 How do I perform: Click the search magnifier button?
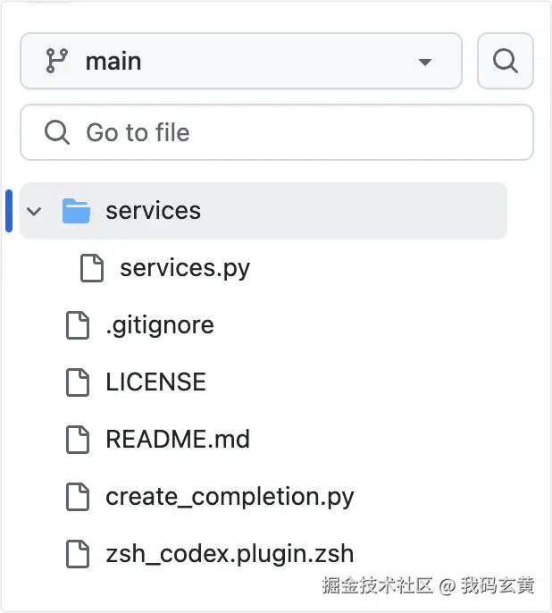(505, 62)
